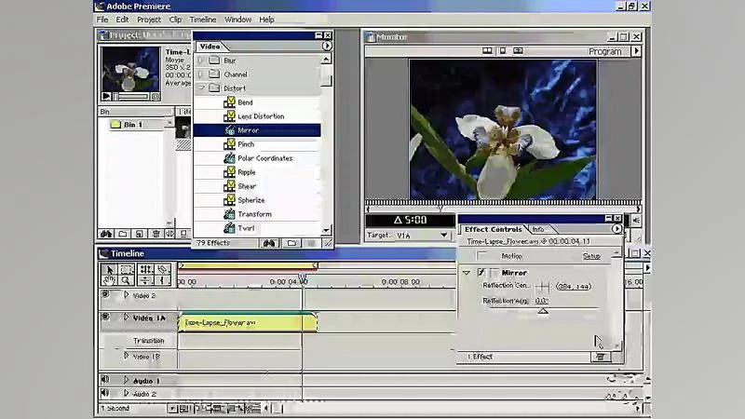Viewport: 745px width, 419px height.
Task: Select the Zoom magnifier tool in Timeline
Action: (x=126, y=280)
